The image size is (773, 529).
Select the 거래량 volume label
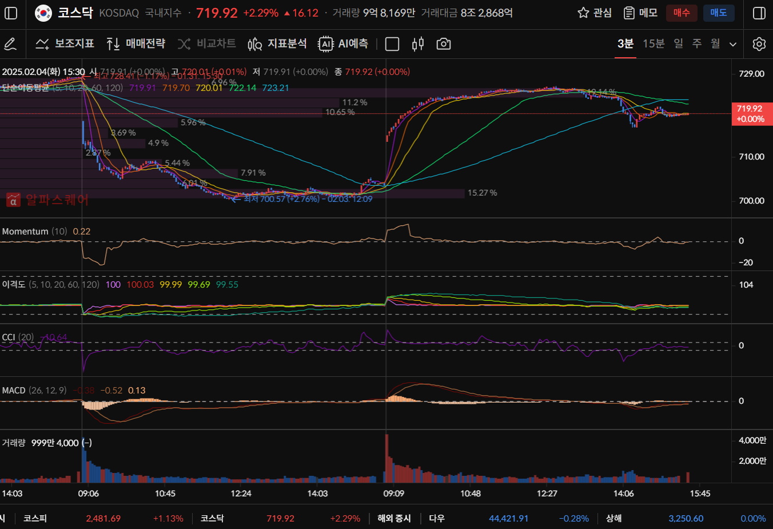pyautogui.click(x=14, y=443)
